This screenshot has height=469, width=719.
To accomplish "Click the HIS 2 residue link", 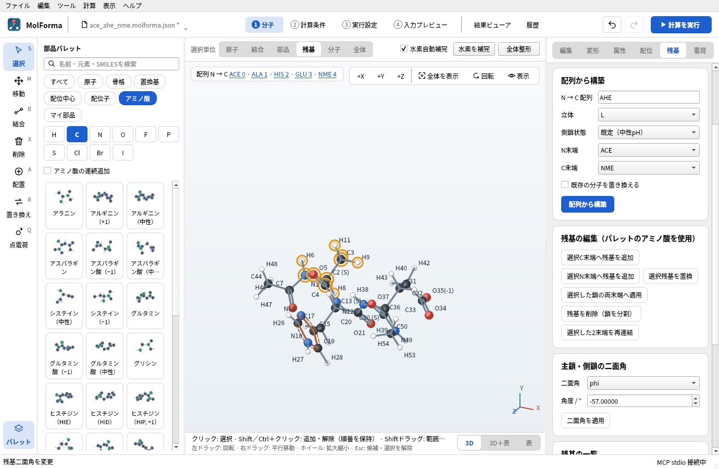I will tap(281, 75).
